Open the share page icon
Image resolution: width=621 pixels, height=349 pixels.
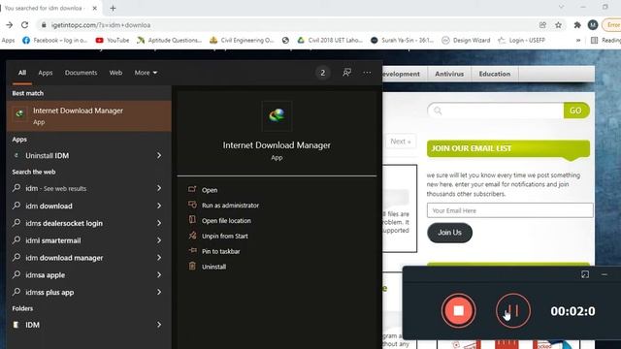542,25
